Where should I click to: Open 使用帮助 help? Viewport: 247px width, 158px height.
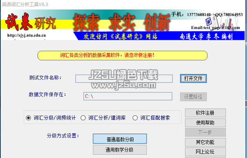[205, 123]
